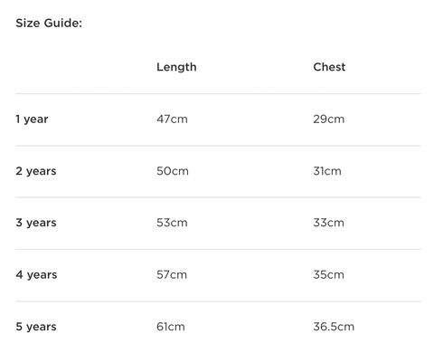Select the 35cm chest value
The height and width of the screenshot is (353, 434).
[x=328, y=274]
